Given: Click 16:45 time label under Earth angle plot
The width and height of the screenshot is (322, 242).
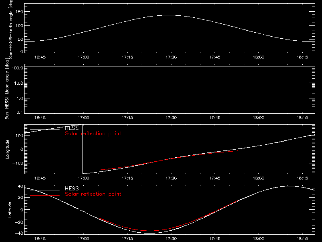Looking at the screenshot, I should click(40, 57).
